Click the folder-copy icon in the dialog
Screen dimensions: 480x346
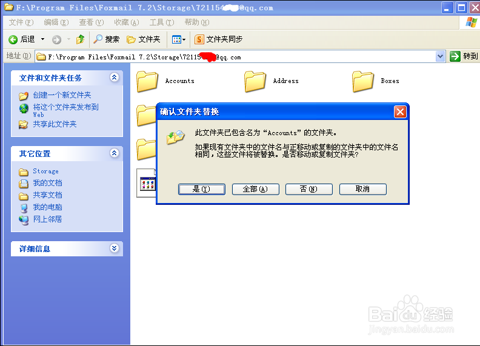(x=175, y=138)
